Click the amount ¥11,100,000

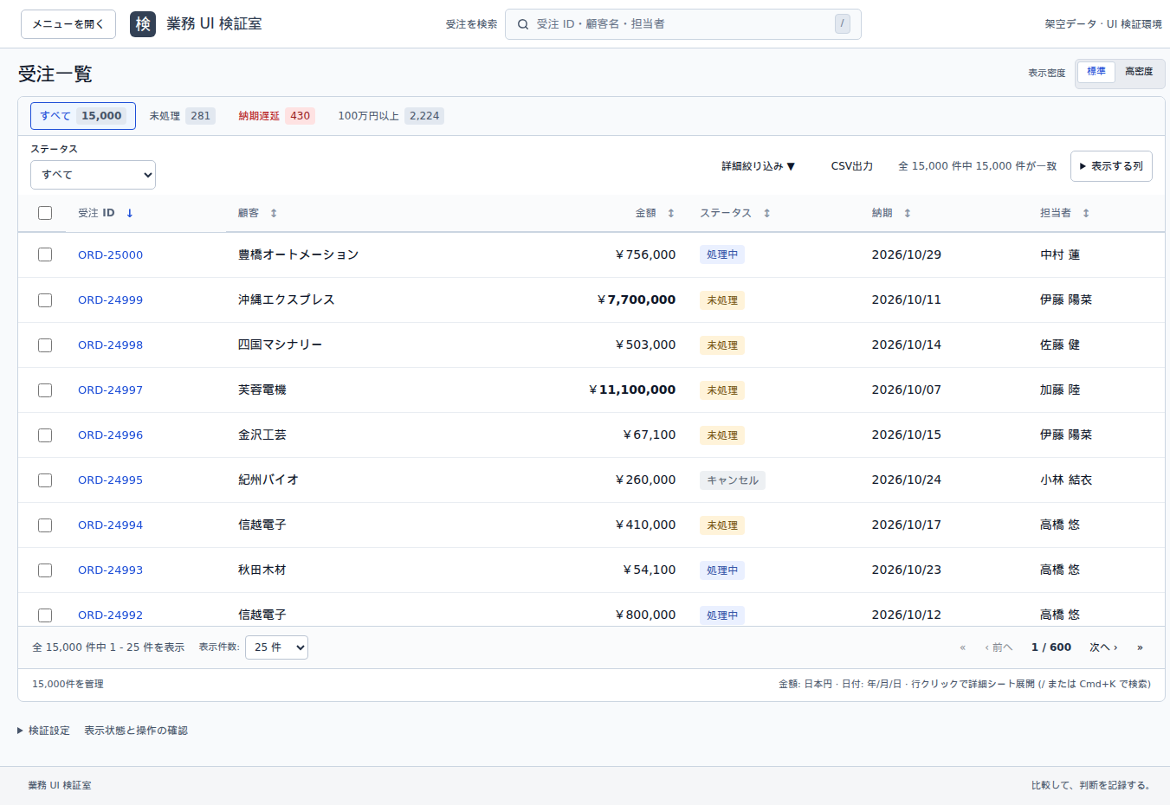632,390
